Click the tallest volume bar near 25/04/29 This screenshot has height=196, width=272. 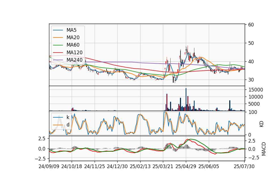pos(186,99)
